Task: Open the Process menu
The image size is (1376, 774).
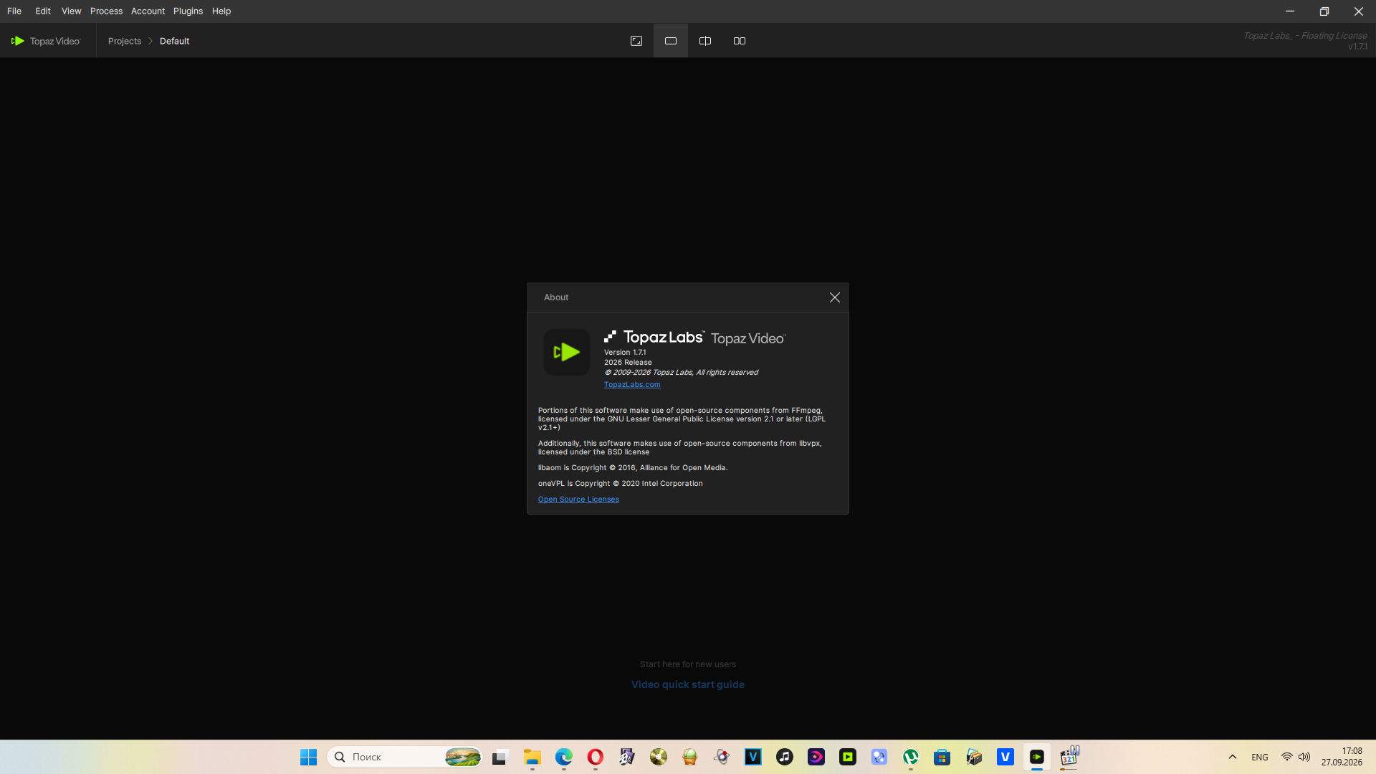Action: pos(106,11)
